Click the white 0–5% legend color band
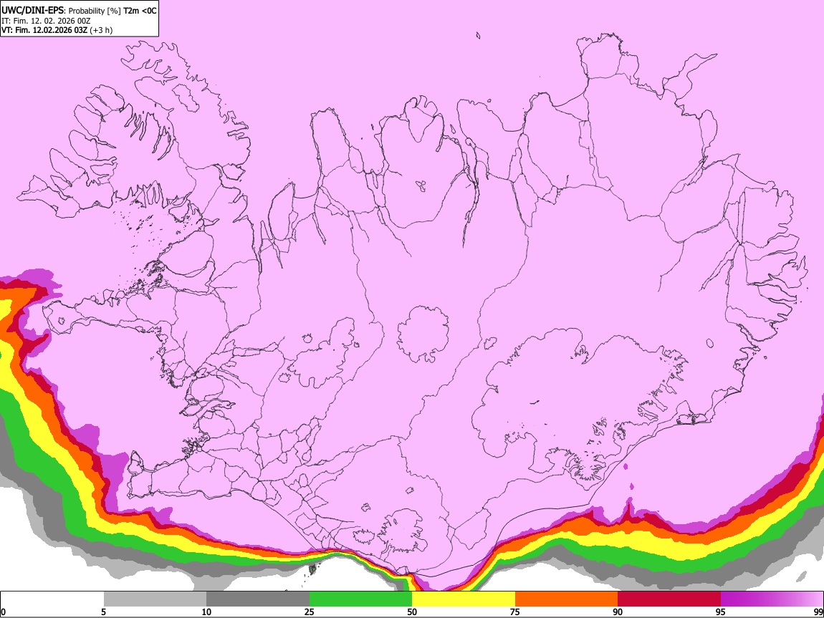This screenshot has width=824, height=618. [x=52, y=599]
